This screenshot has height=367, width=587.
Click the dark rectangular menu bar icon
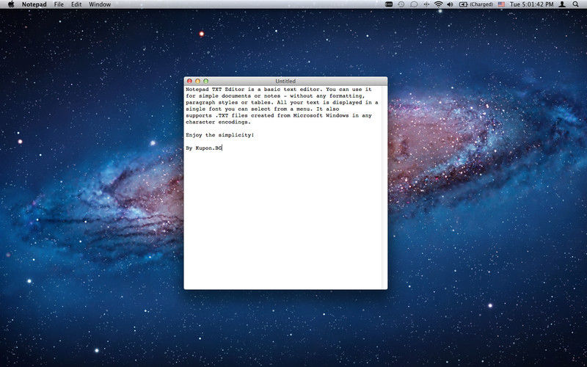pos(389,4)
